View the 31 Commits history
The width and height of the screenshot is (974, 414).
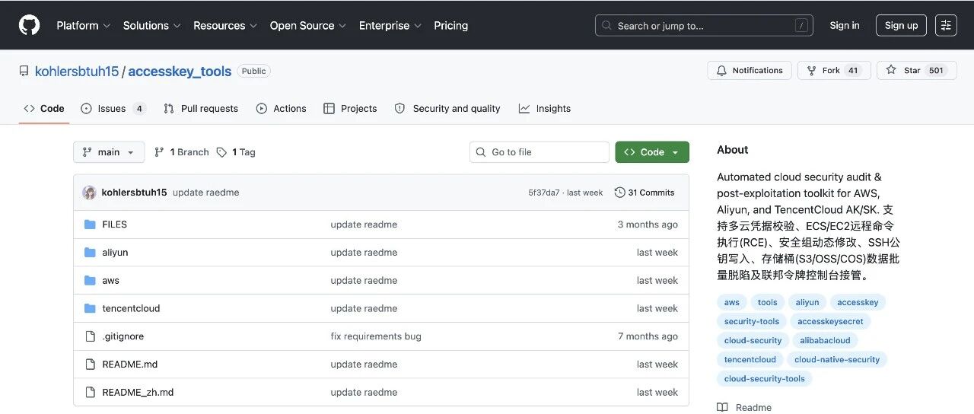645,193
